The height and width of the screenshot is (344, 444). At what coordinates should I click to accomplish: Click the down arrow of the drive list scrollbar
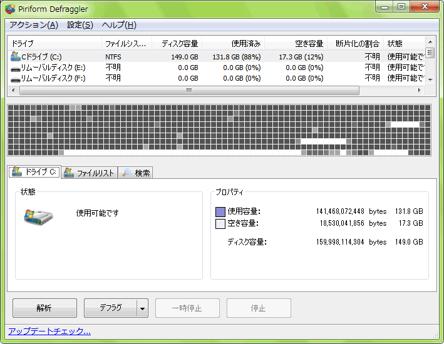point(430,80)
